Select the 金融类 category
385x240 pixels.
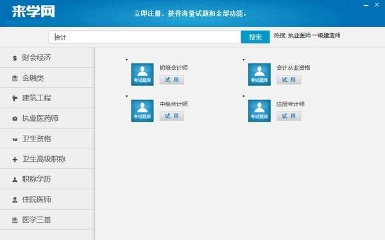click(47, 78)
